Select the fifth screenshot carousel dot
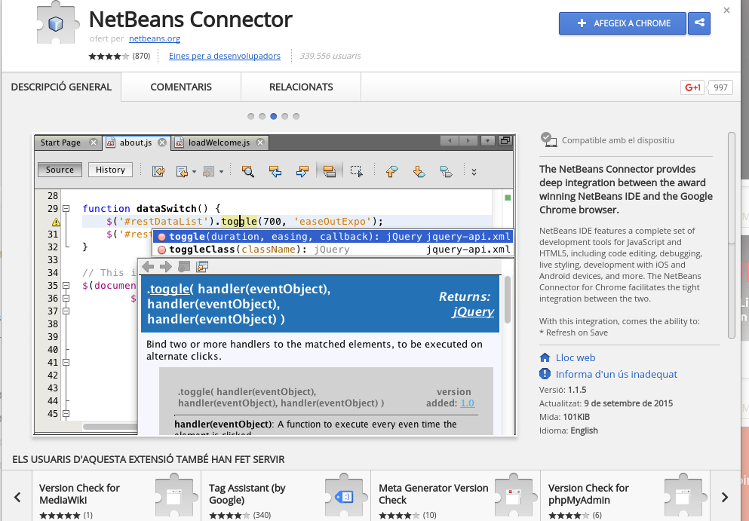 click(296, 117)
